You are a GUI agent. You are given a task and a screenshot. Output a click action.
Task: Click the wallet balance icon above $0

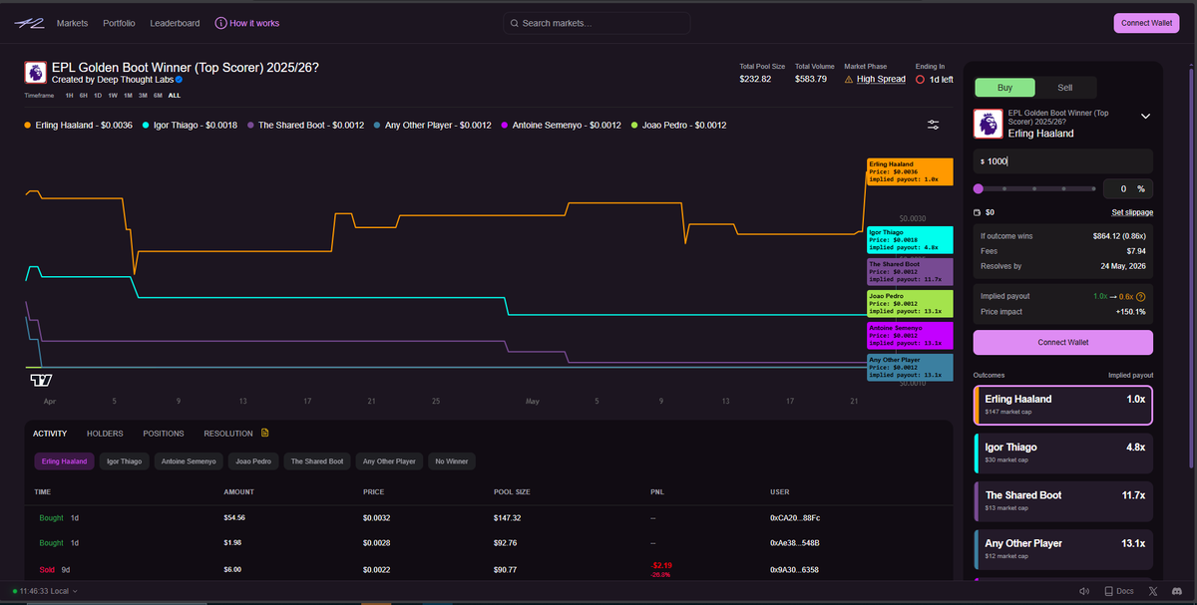click(x=978, y=212)
